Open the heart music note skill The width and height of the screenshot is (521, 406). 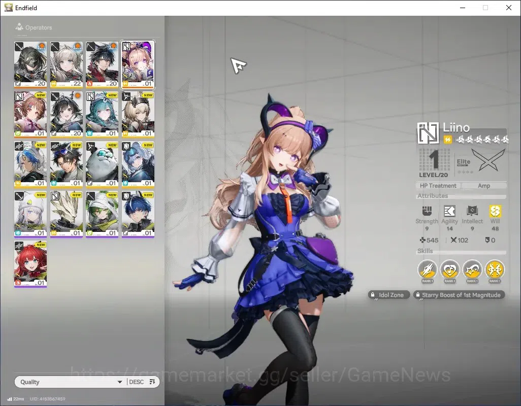click(449, 269)
